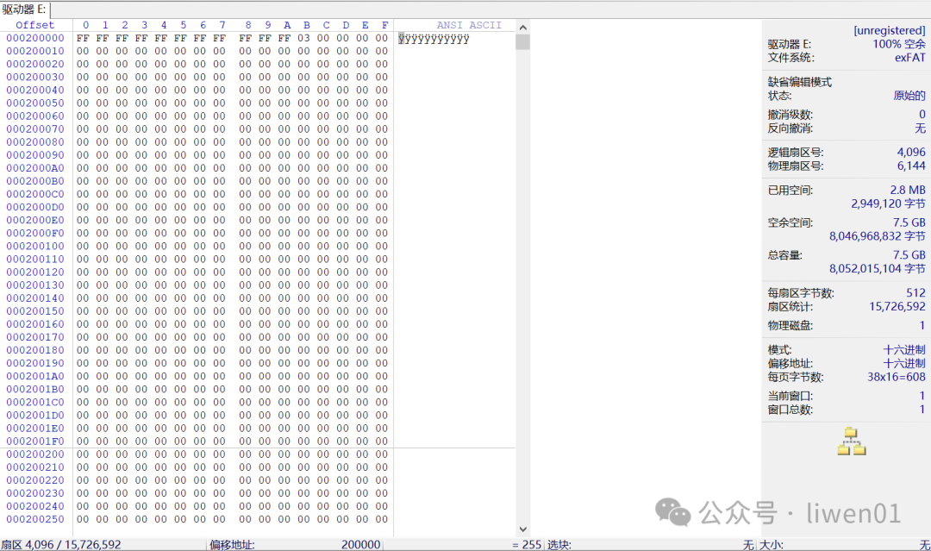Click the scrollbar up arrow of hex view
Image resolution: width=931 pixels, height=551 pixels.
point(522,28)
